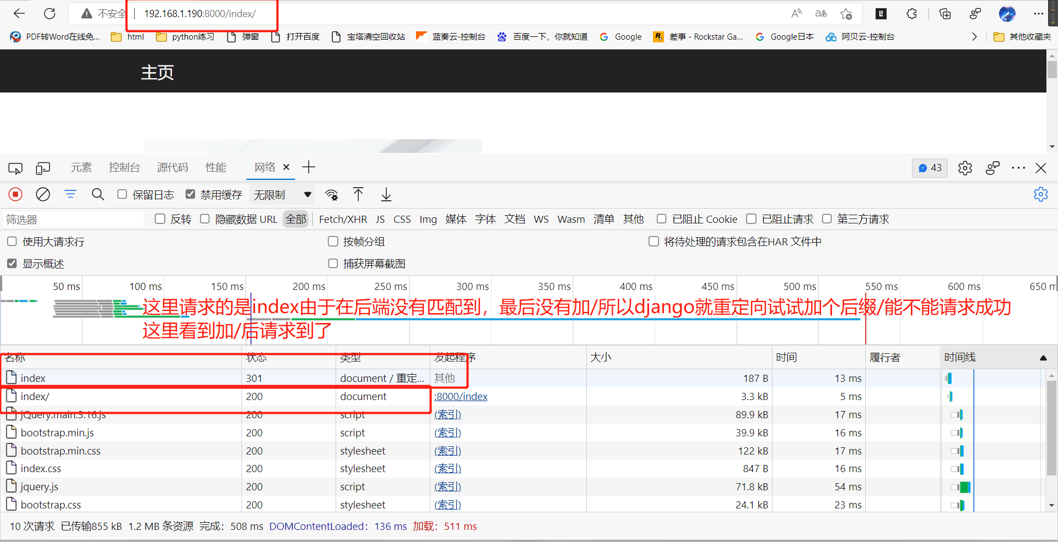This screenshot has width=1058, height=542.
Task: Check 使用大请求行 option
Action: point(12,241)
